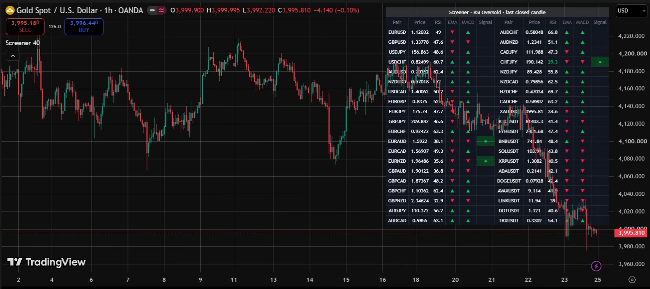The width and height of the screenshot is (650, 289).
Task: Click the GBPNZD price 2.34624
Action: pos(420,201)
